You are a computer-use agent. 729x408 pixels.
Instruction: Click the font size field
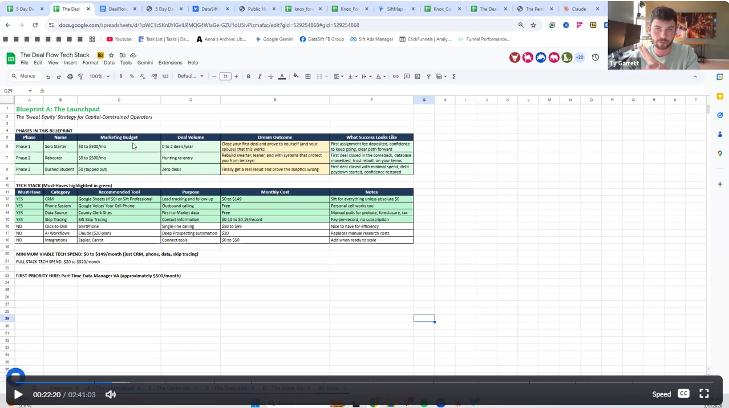225,76
